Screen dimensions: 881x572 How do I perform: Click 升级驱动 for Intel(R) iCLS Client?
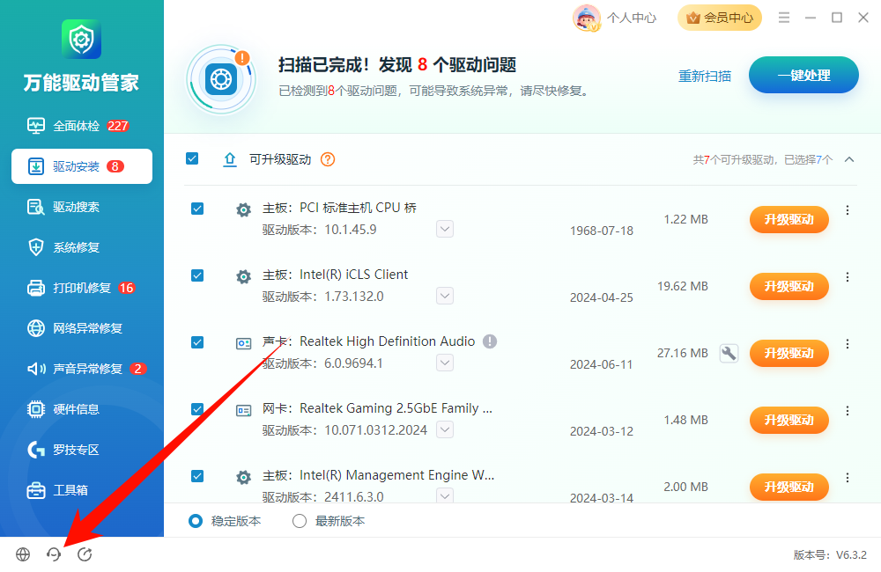point(788,286)
